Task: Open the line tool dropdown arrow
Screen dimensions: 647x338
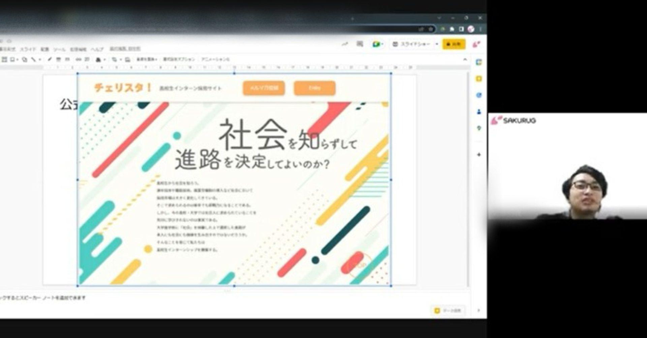Action: point(40,59)
